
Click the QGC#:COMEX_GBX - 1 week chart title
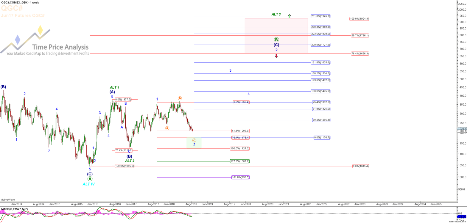tap(20, 2)
